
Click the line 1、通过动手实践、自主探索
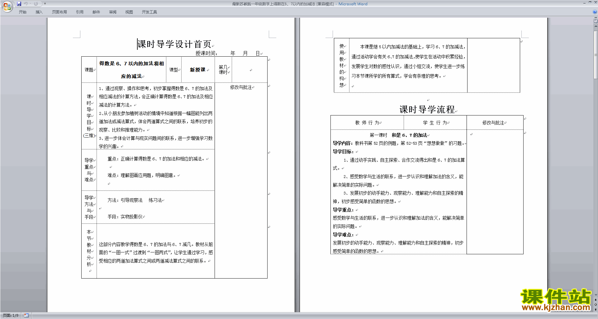point(399,164)
